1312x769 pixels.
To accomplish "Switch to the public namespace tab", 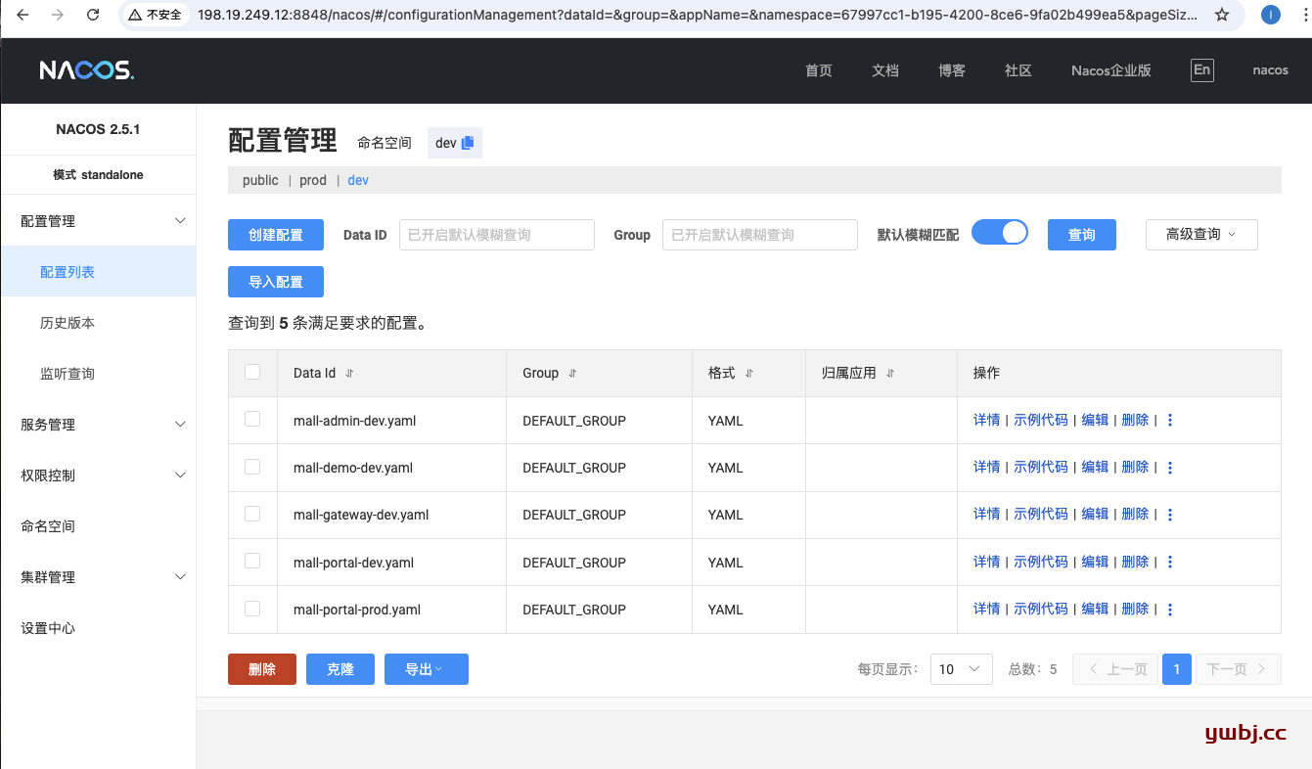I will coord(260,180).
